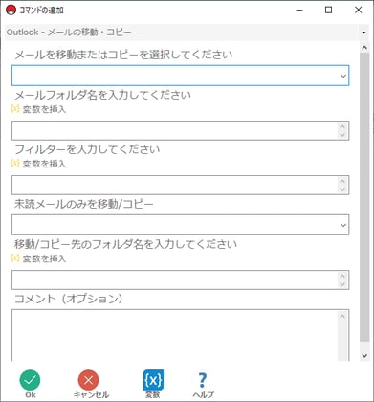Open the move or copy selection dropdown

click(x=181, y=76)
